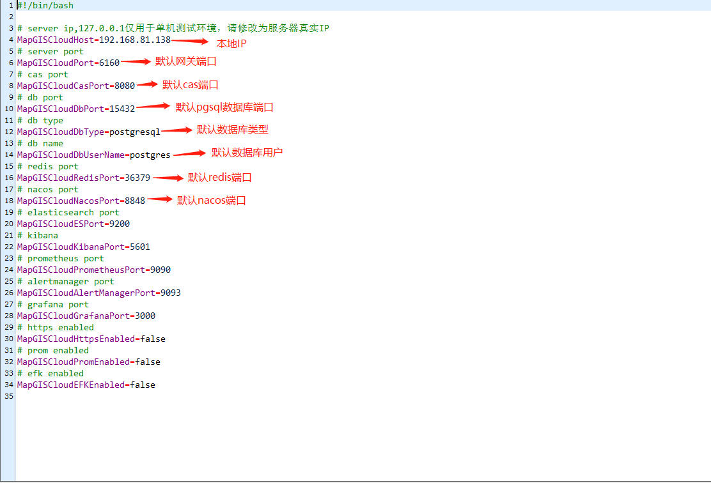Screen dimensions: 711x483
Task: Click the MapGISCloudDbType=postgresql line
Action: point(89,132)
